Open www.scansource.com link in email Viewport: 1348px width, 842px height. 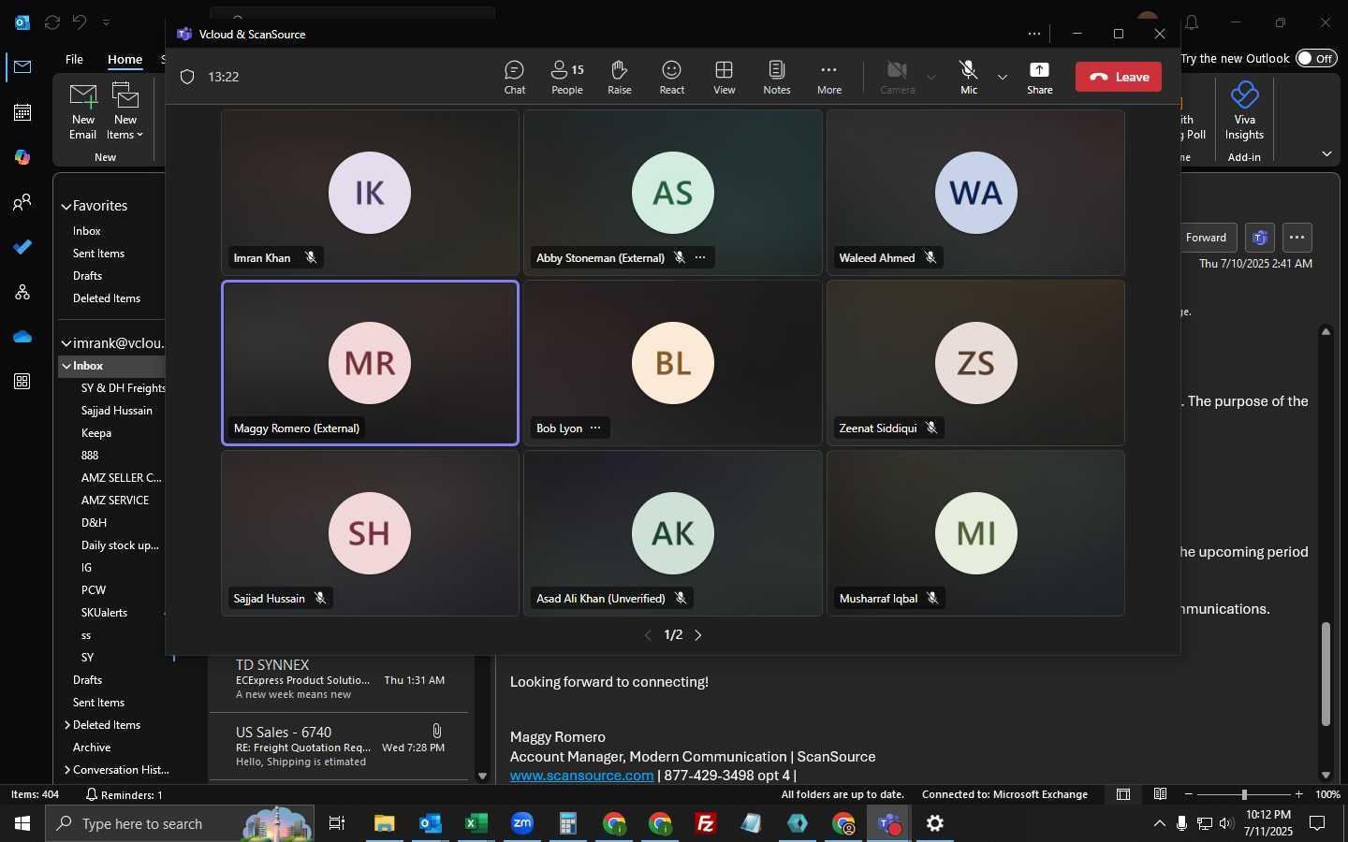pos(581,776)
